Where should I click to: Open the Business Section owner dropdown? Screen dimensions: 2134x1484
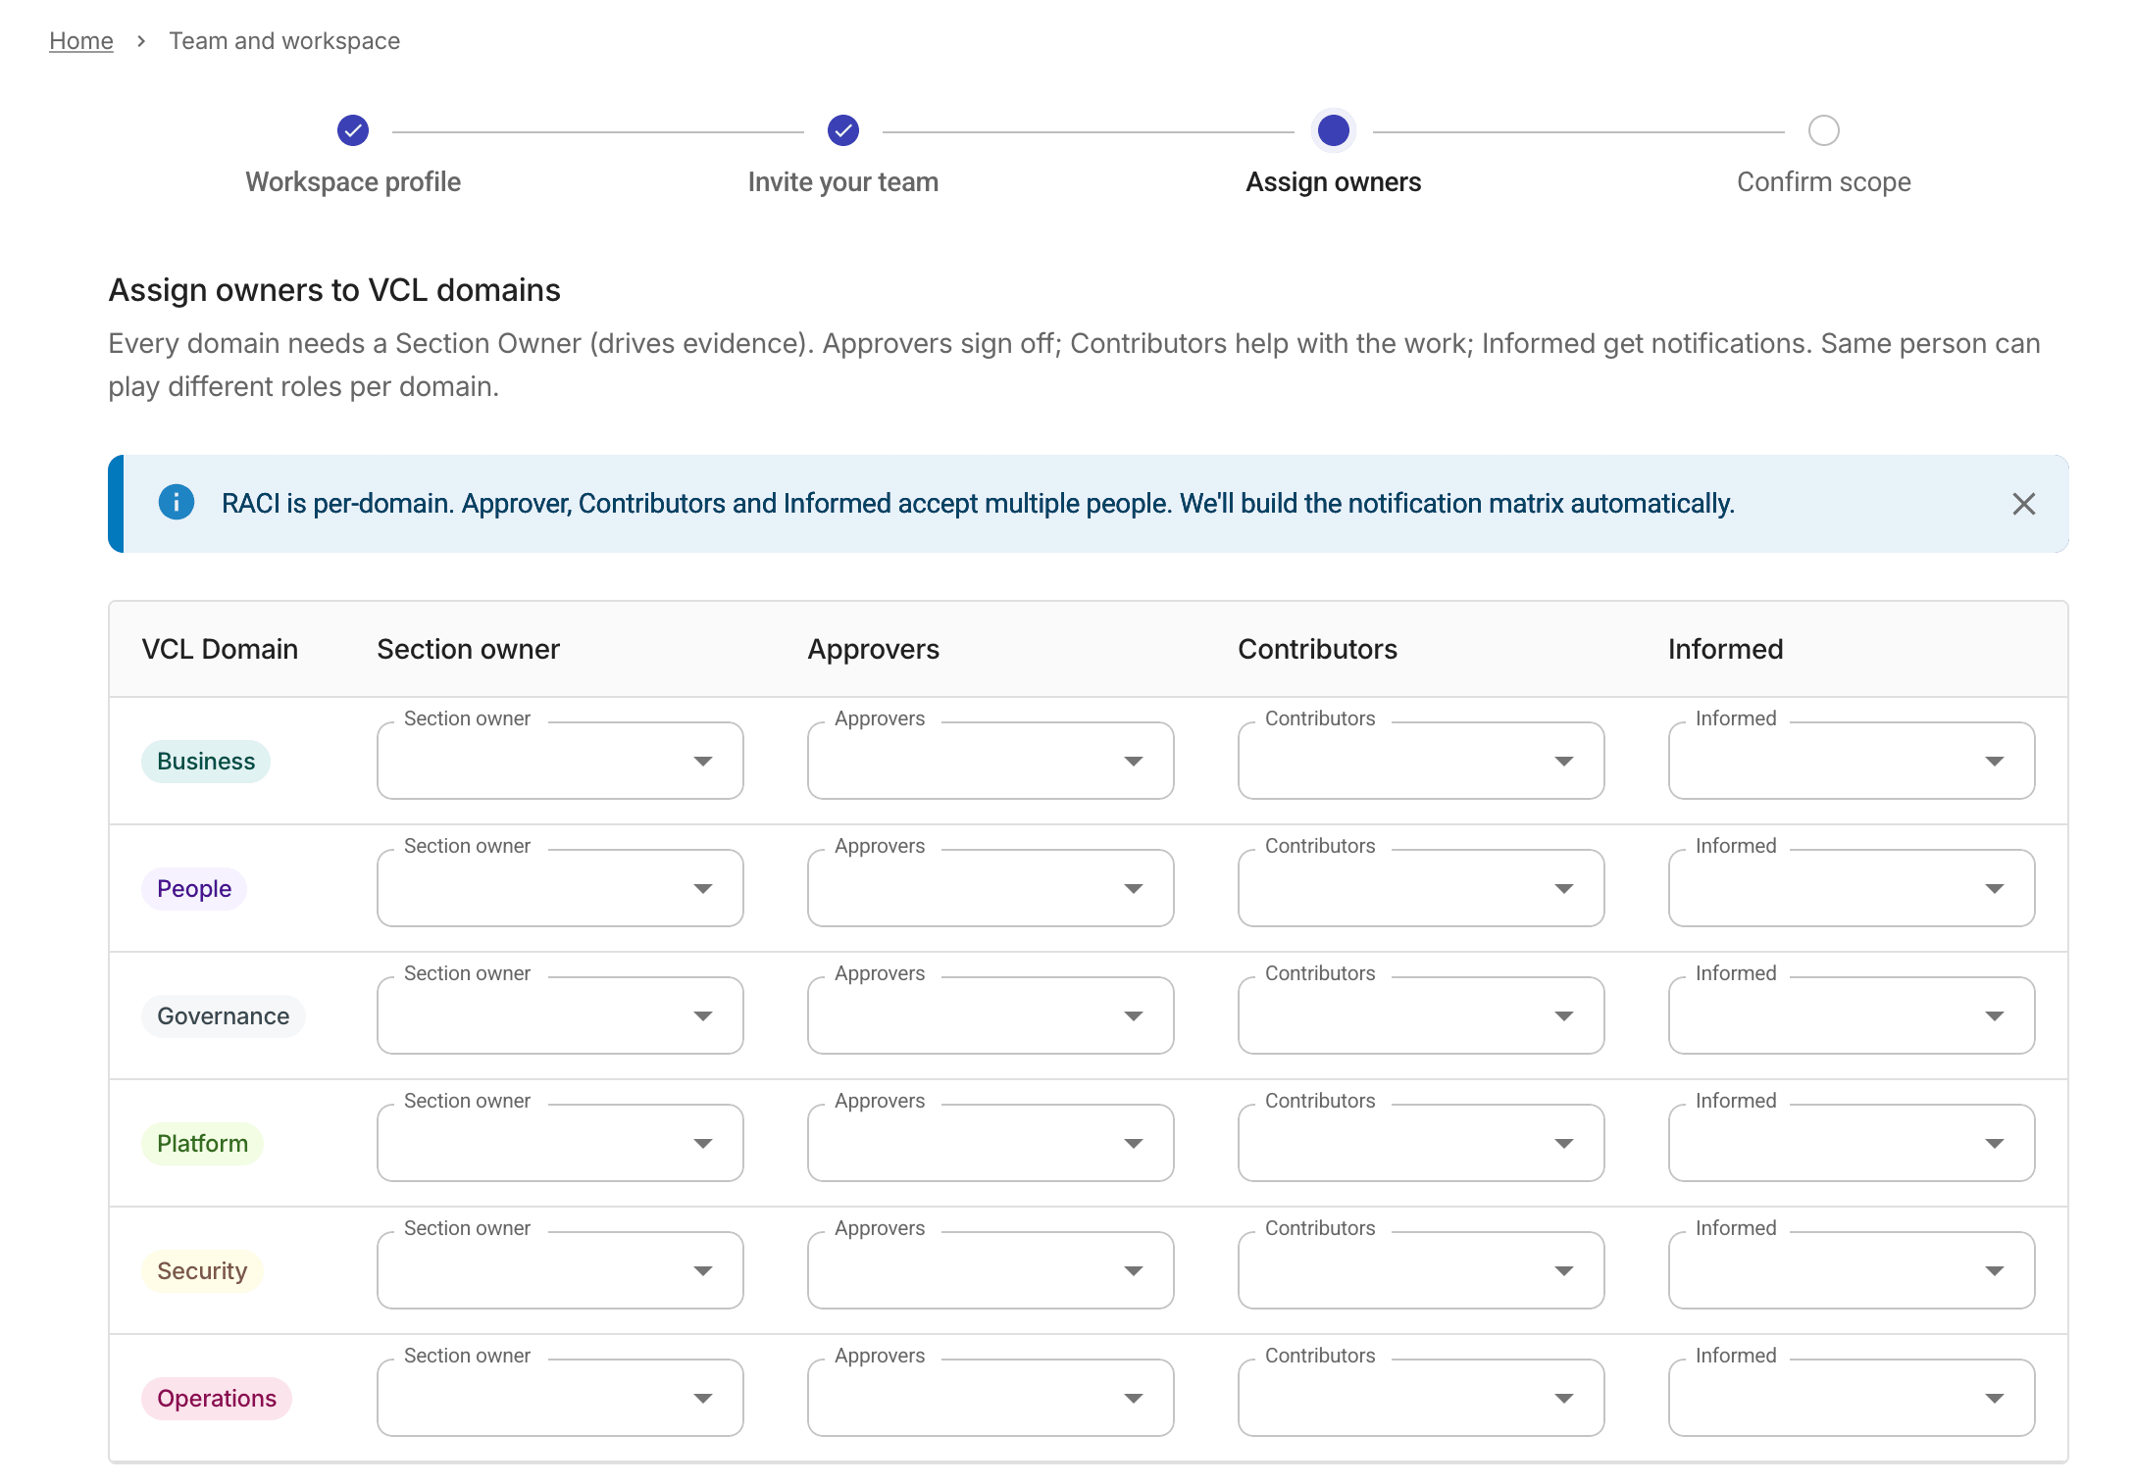pyautogui.click(x=560, y=761)
